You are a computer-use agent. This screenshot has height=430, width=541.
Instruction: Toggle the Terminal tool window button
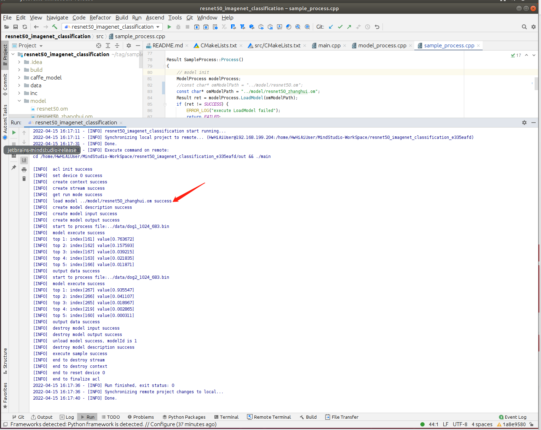point(226,417)
